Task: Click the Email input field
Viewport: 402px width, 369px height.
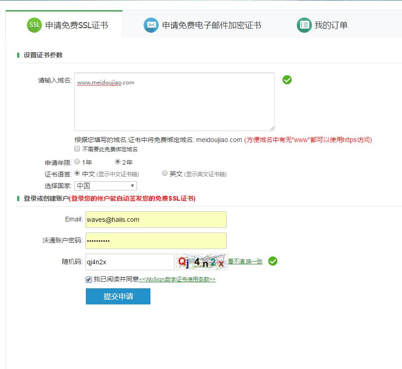Action: (155, 219)
